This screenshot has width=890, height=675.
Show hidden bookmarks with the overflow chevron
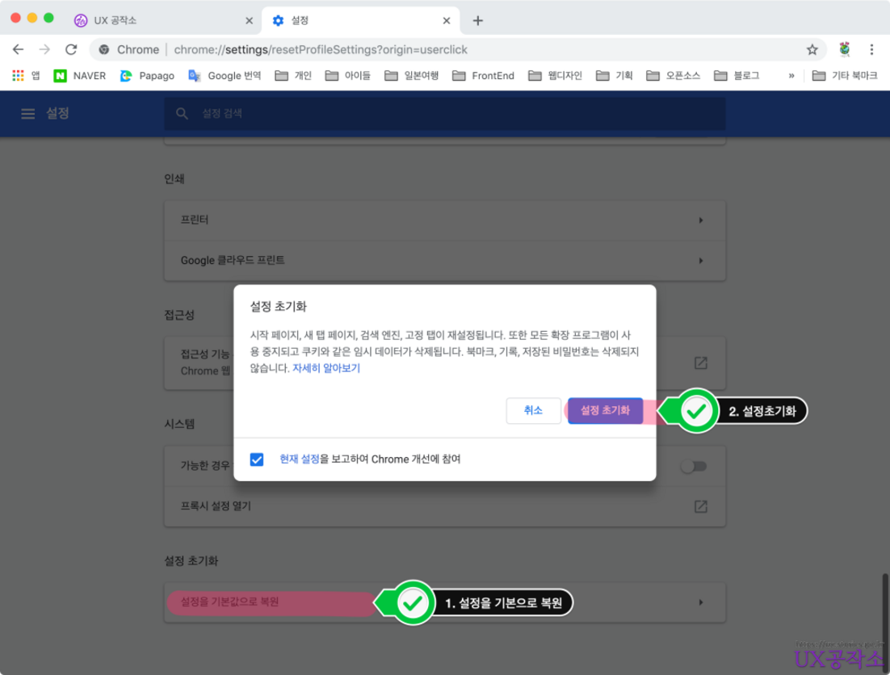point(791,76)
